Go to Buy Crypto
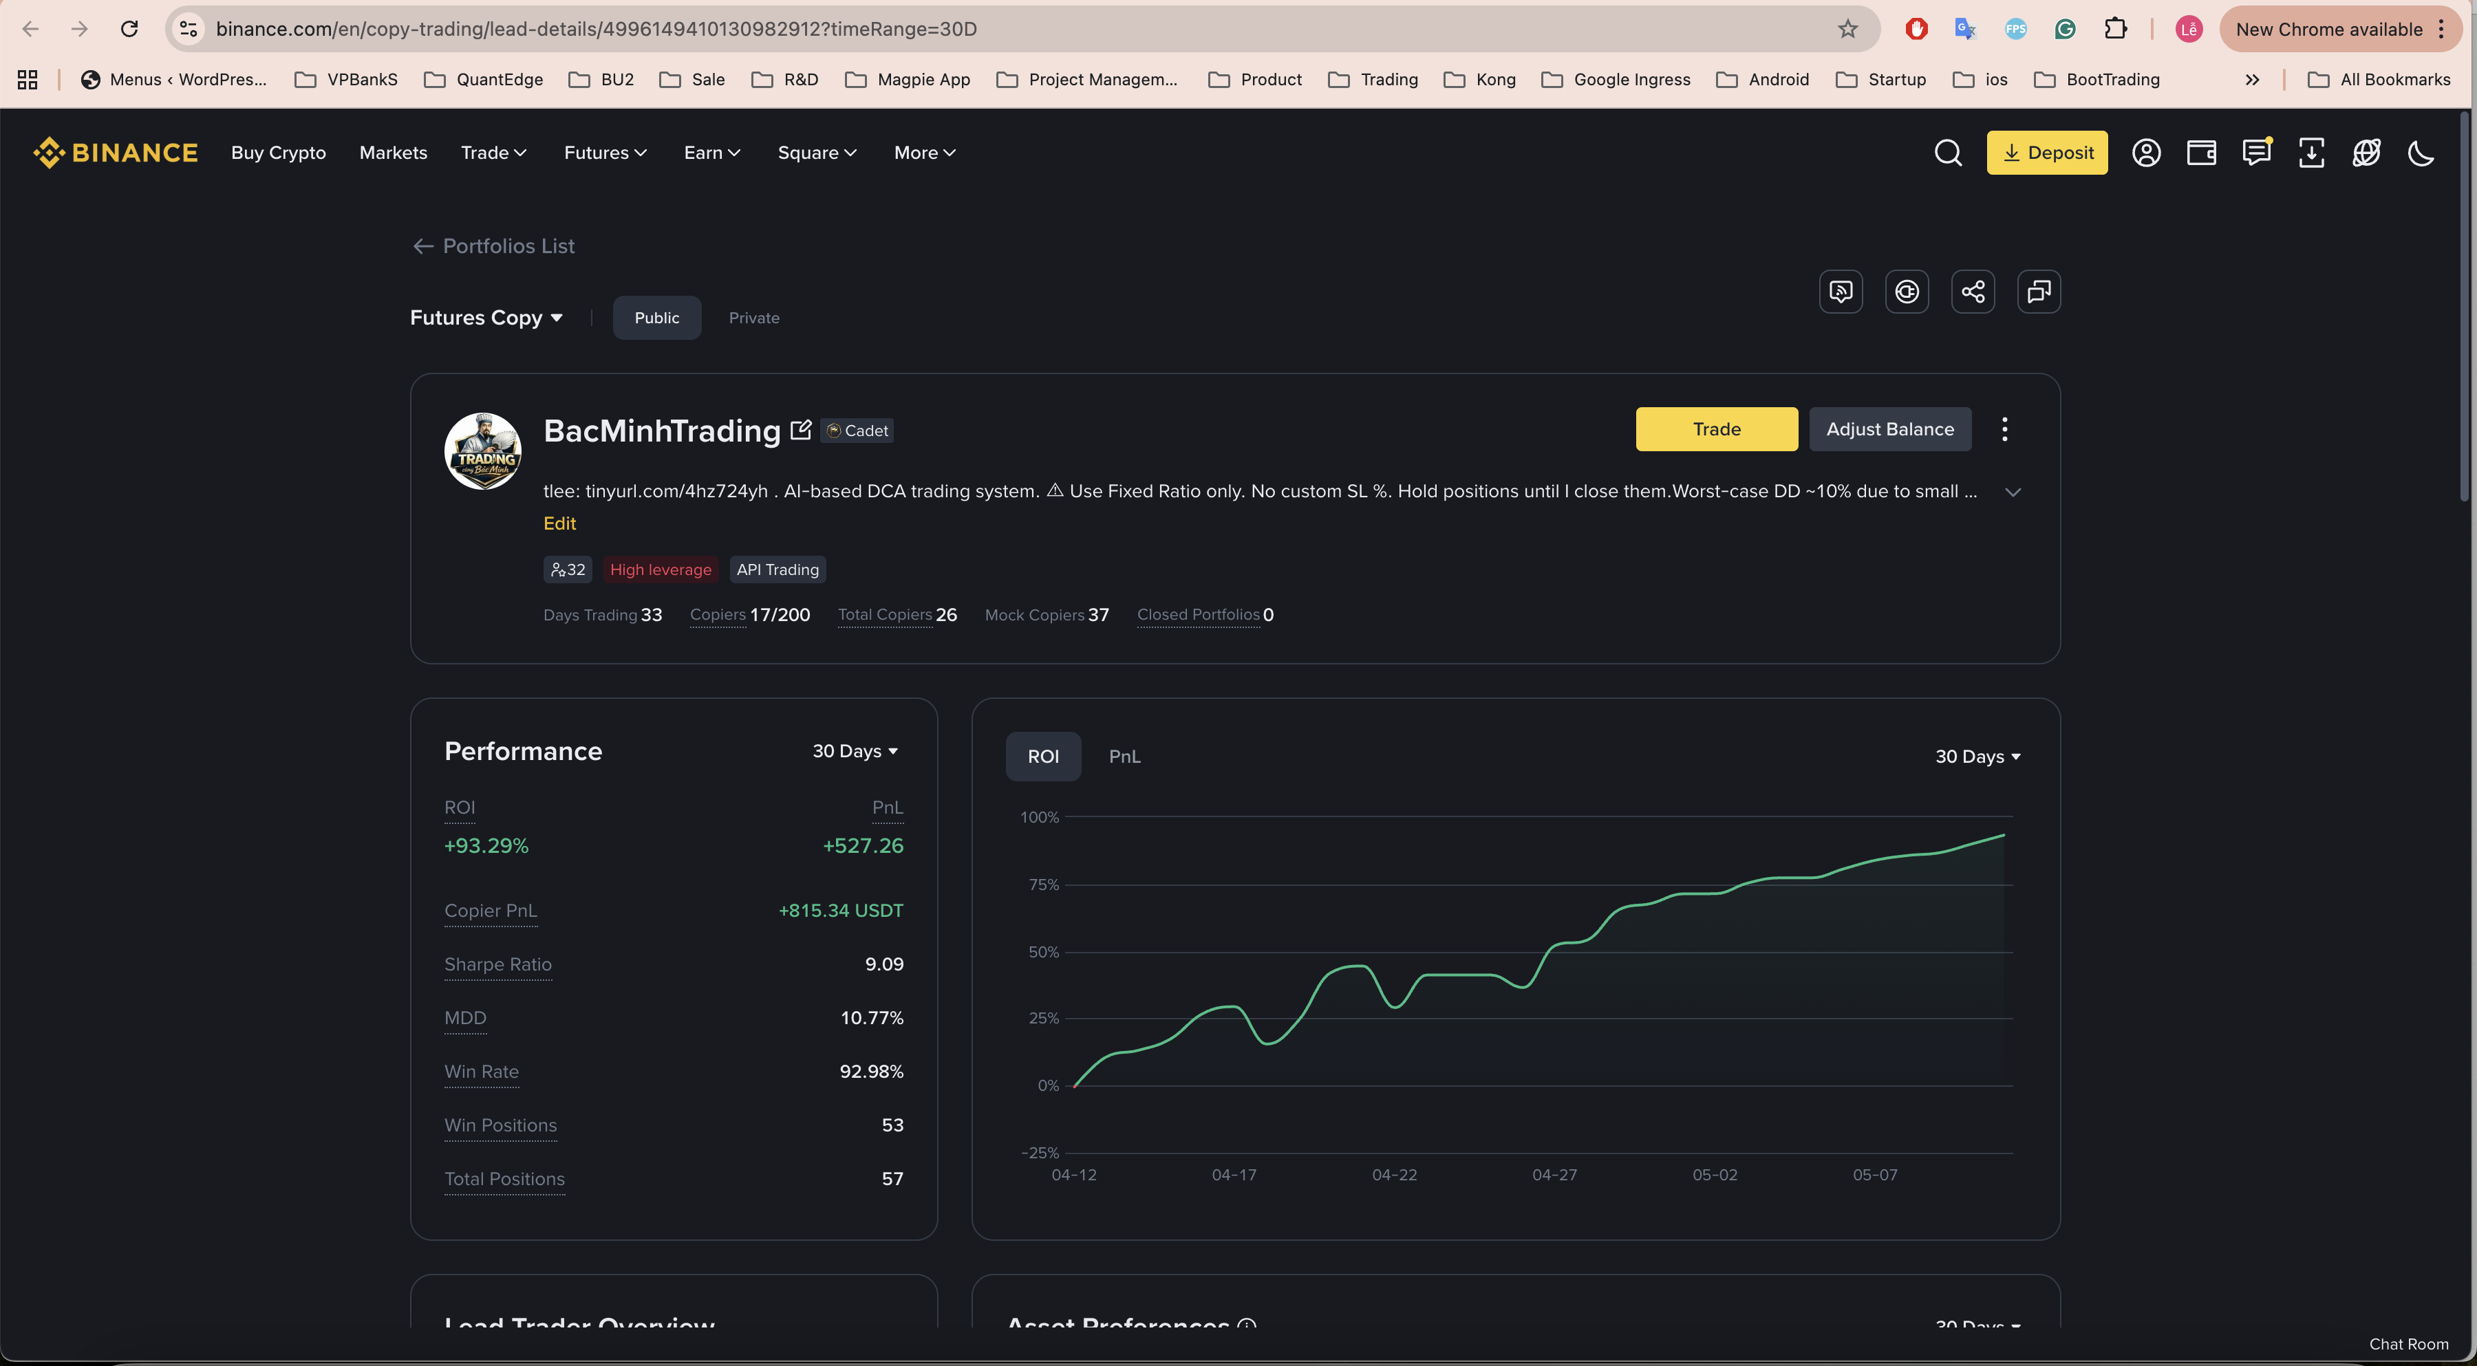This screenshot has height=1366, width=2477. [x=278, y=153]
